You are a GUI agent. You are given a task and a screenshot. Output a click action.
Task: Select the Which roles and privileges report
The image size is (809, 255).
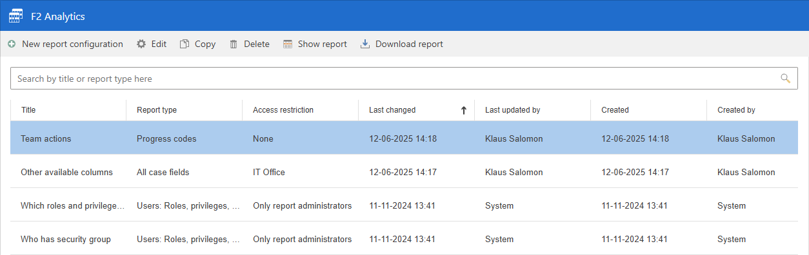click(404, 205)
